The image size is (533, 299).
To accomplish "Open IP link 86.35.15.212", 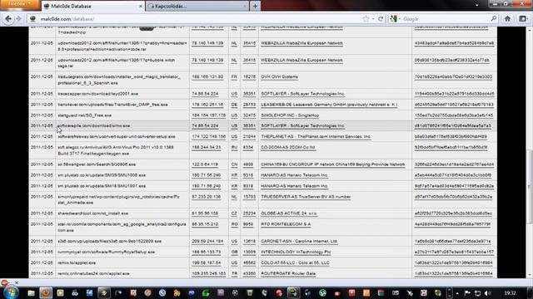I will tap(205, 224).
